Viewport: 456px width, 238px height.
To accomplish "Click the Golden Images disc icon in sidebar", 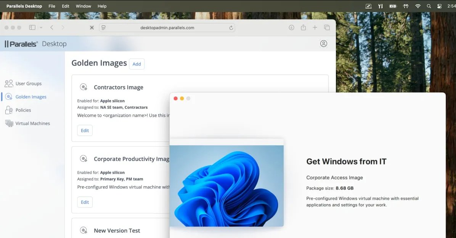I will [9, 97].
